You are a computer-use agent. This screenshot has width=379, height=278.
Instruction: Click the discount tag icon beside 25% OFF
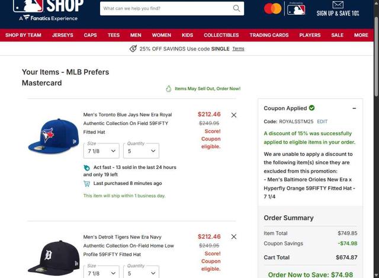point(133,49)
